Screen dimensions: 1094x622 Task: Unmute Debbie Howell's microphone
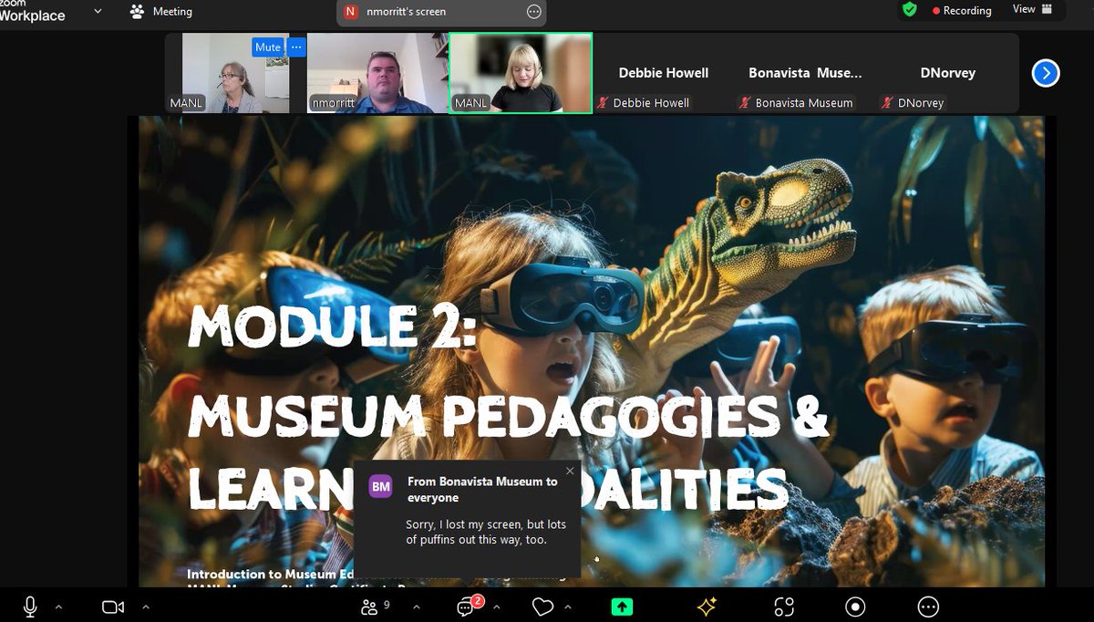pyautogui.click(x=603, y=102)
